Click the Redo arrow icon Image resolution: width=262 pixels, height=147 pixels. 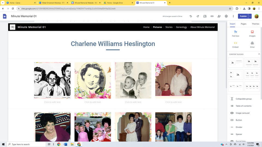point(198,16)
